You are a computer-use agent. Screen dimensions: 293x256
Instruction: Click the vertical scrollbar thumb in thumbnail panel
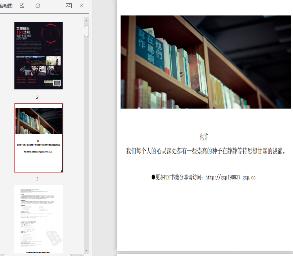click(86, 31)
